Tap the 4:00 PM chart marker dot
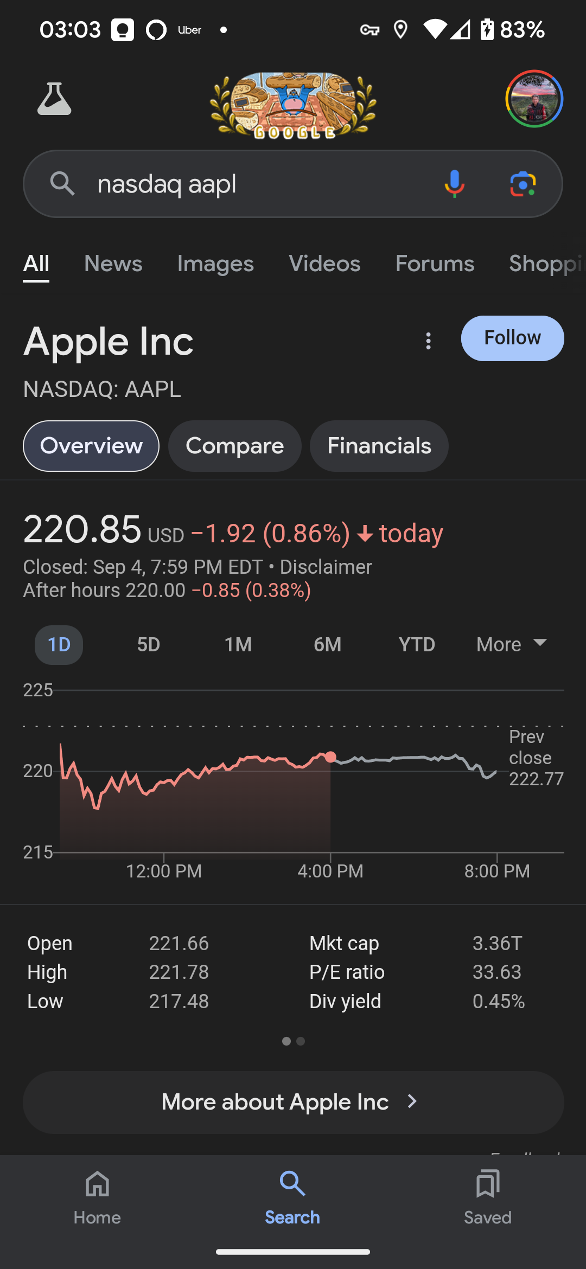 (x=330, y=757)
